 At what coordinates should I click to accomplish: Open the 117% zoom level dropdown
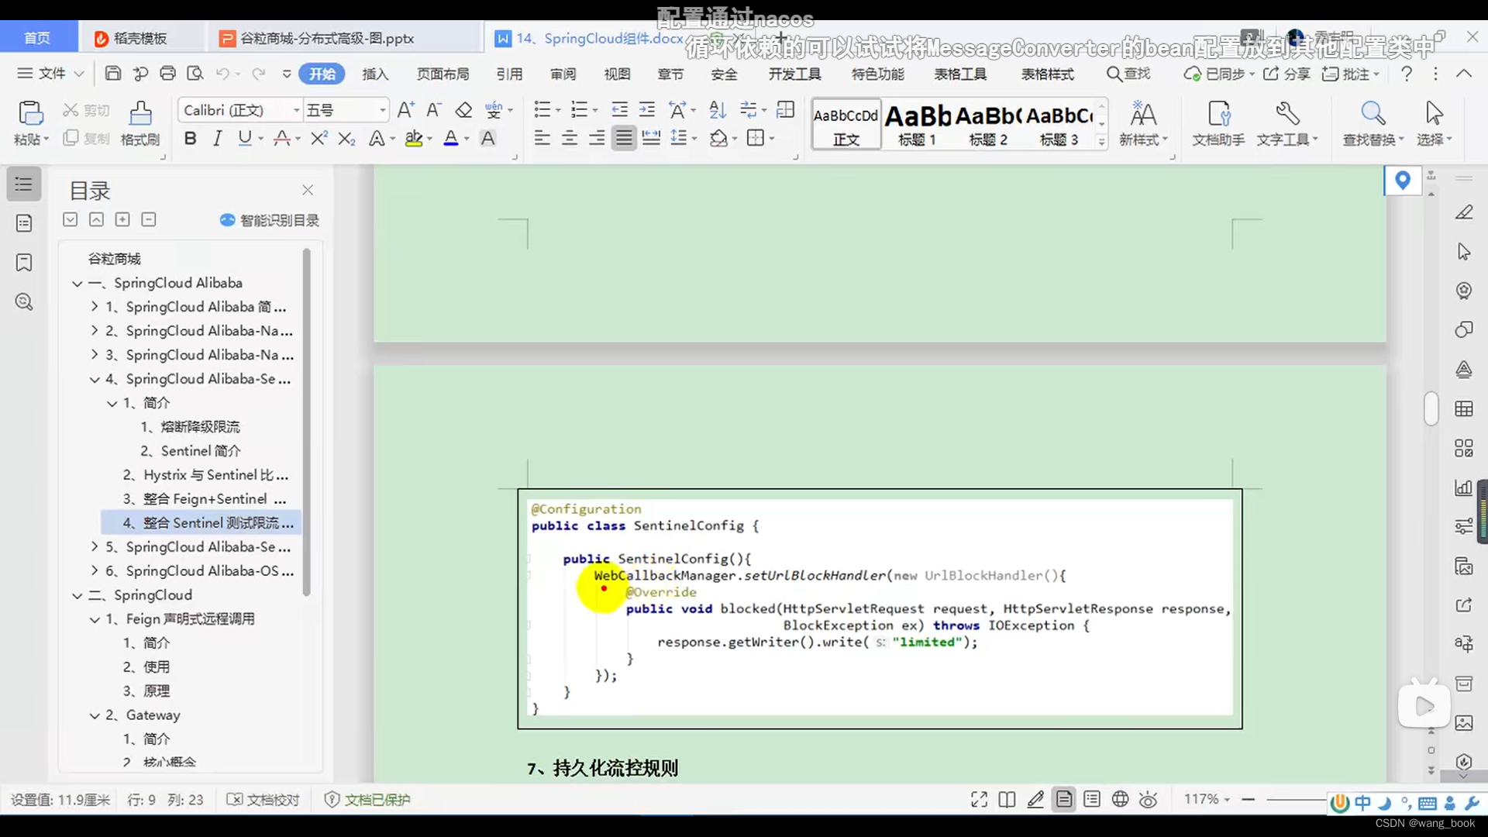1207,799
